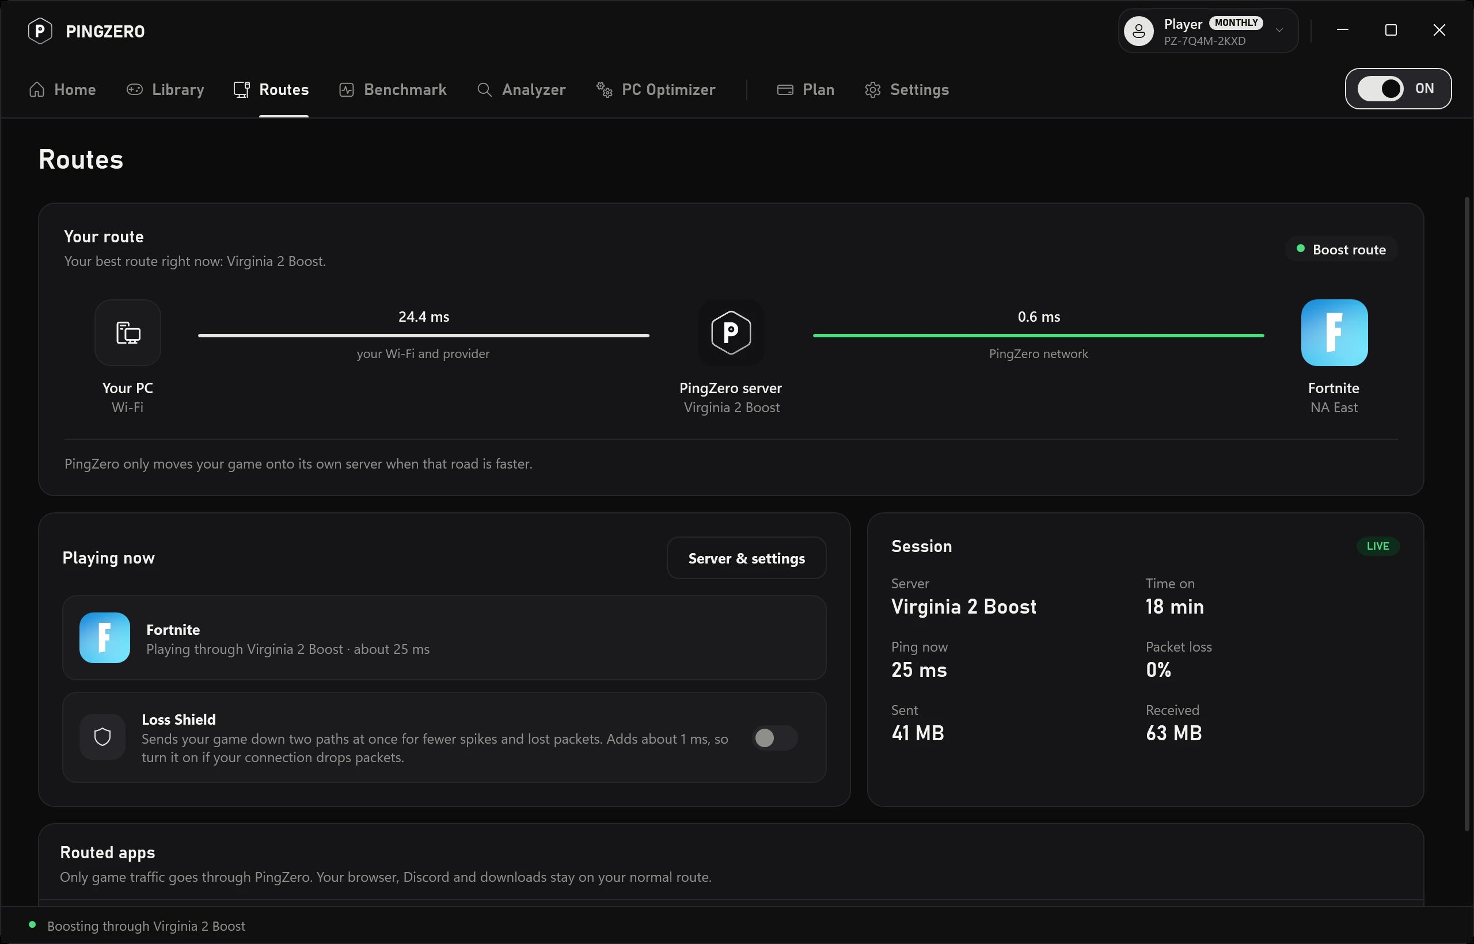
Task: Click the Benchmark chart icon
Action: tap(347, 89)
